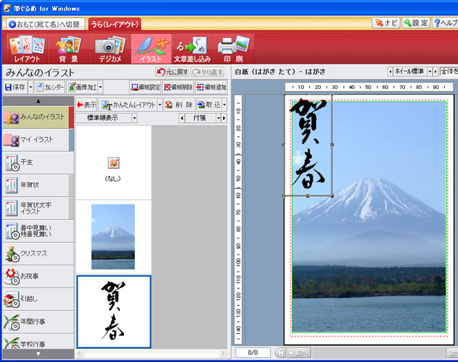Click the 領域設定 area settings button
Screen dimensions: 458x362
(145, 88)
